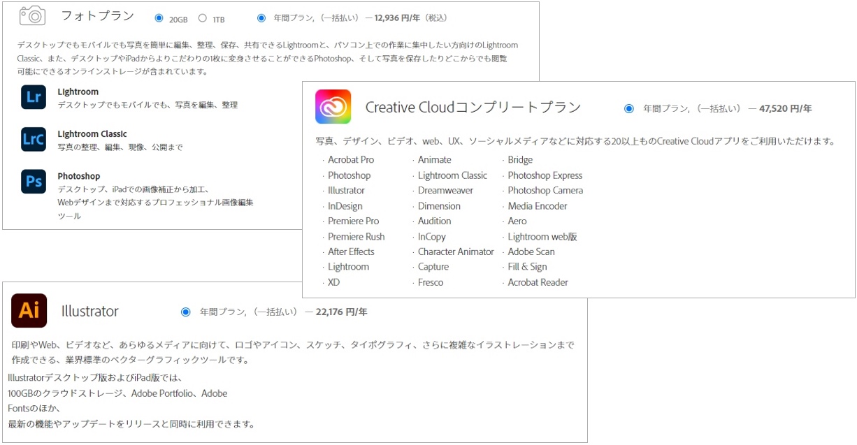Image resolution: width=857 pixels, height=445 pixels.
Task: Click InDesign in the app list
Action: click(x=345, y=206)
